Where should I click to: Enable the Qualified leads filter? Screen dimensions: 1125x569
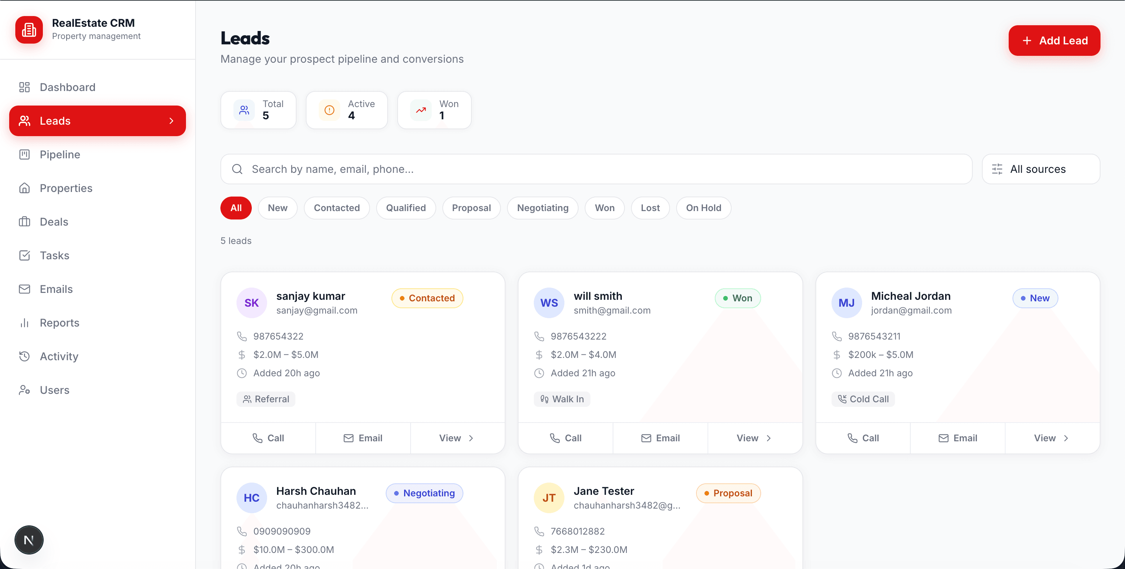pyautogui.click(x=406, y=208)
